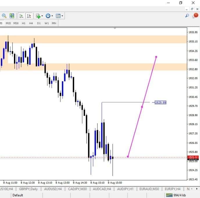Open the Indicators dropdown arrow
This screenshot has width=200, height=198.
[x=42, y=16]
